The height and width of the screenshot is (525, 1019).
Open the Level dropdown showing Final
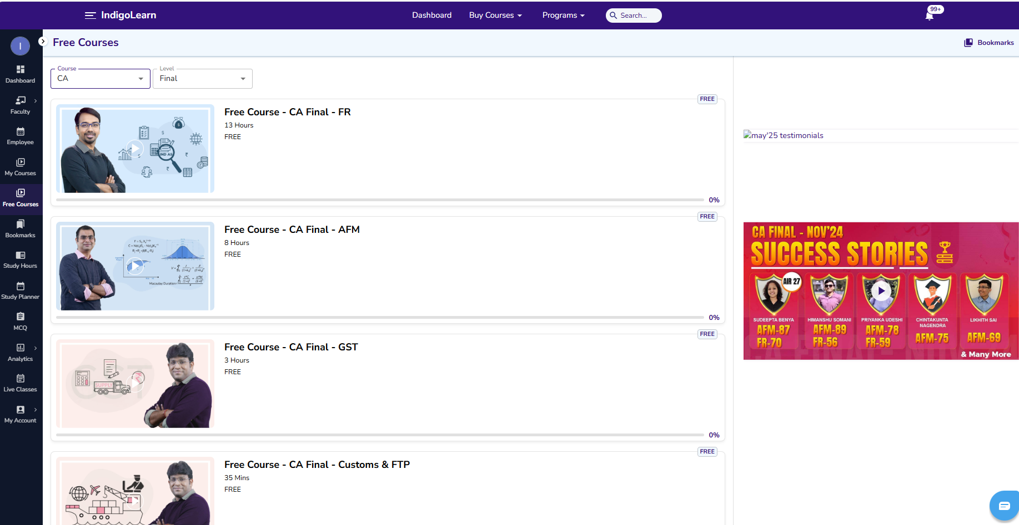coord(203,79)
